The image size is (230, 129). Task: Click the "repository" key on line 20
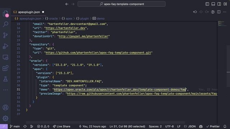(39, 44)
